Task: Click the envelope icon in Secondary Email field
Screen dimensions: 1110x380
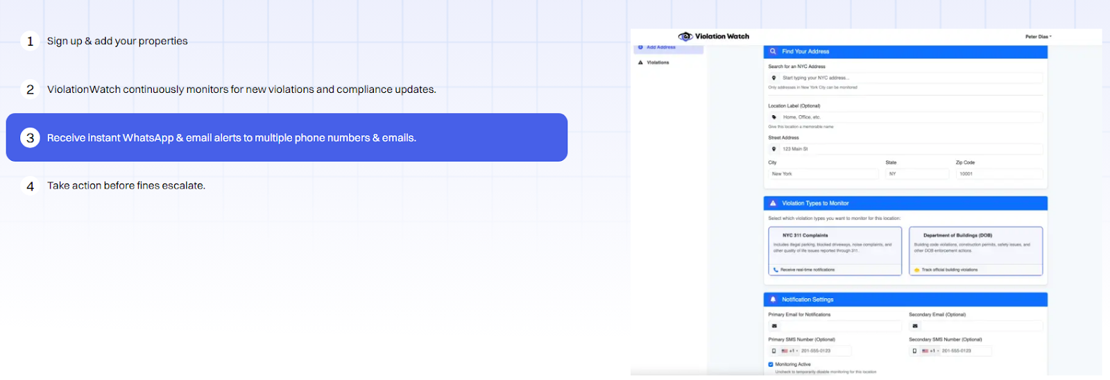Action: (915, 326)
